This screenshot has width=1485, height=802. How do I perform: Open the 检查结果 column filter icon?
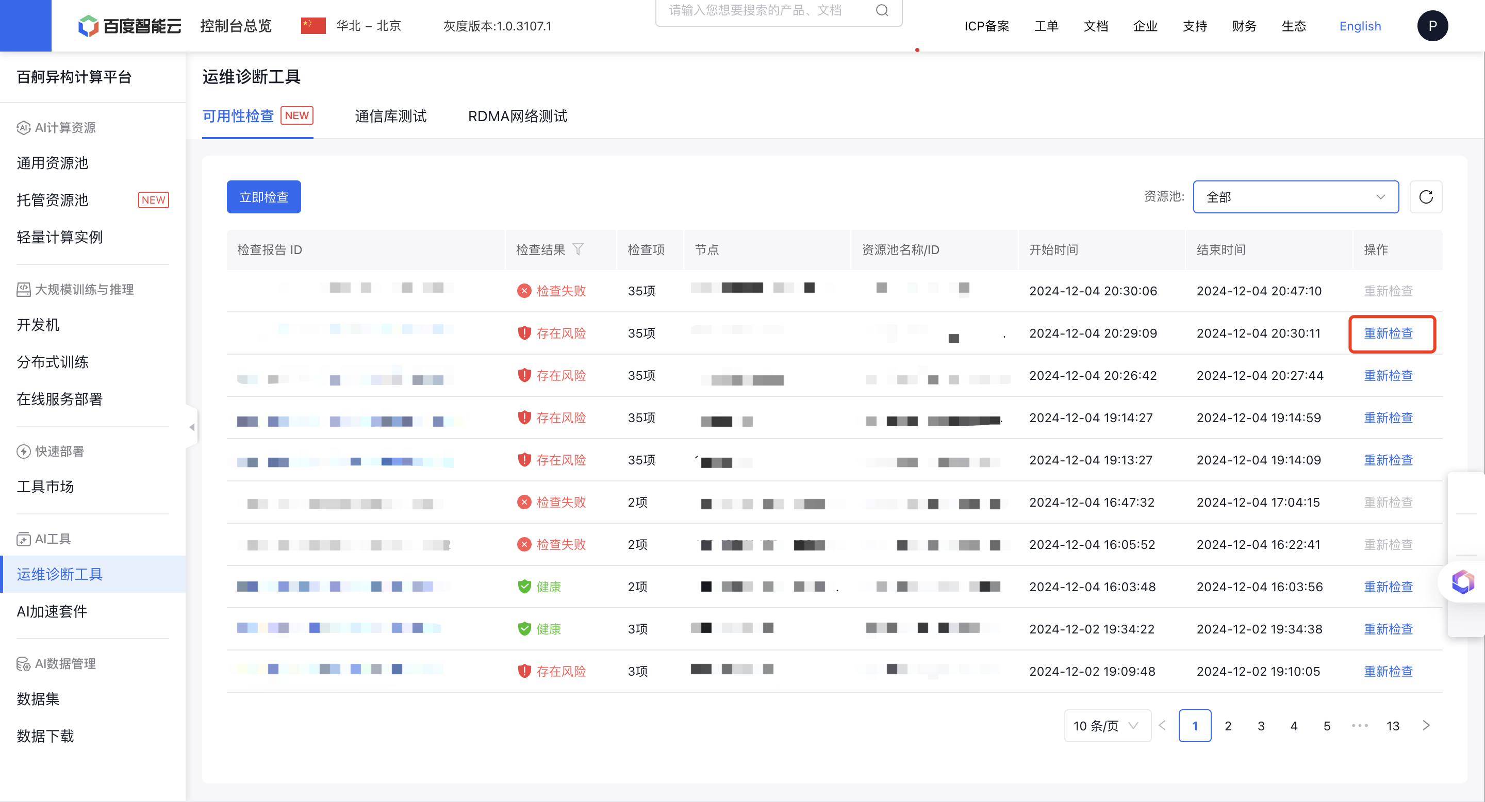click(x=577, y=249)
